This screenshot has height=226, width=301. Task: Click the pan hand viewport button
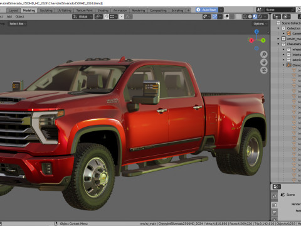click(x=264, y=62)
